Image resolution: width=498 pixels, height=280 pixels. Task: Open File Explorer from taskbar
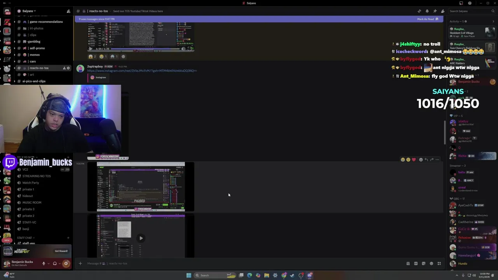(x=267, y=275)
